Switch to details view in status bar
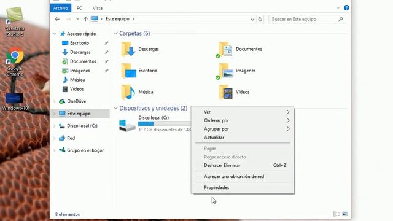Image resolution: width=393 pixels, height=221 pixels. (337, 214)
